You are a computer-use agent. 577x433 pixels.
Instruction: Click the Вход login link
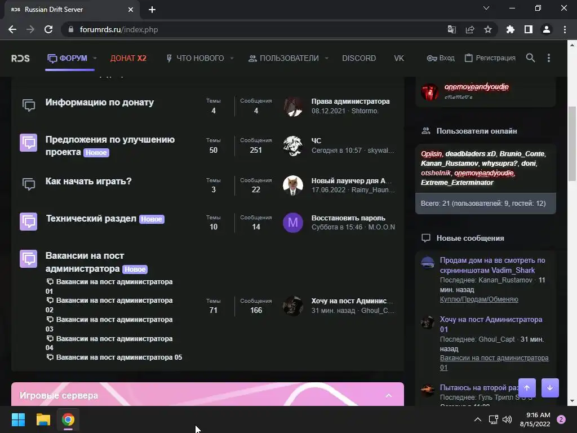pos(441,58)
